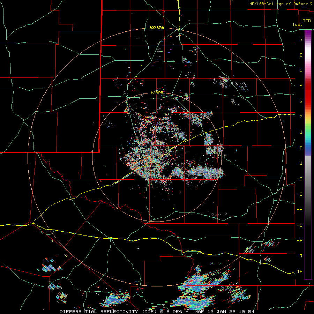
Task: Select the 50 NMI range ring label
Action: (x=157, y=92)
